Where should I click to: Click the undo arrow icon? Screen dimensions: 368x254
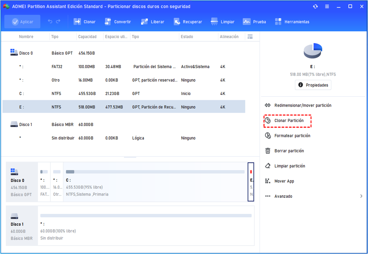pos(50,21)
